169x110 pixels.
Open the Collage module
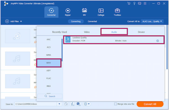pos(101,12)
